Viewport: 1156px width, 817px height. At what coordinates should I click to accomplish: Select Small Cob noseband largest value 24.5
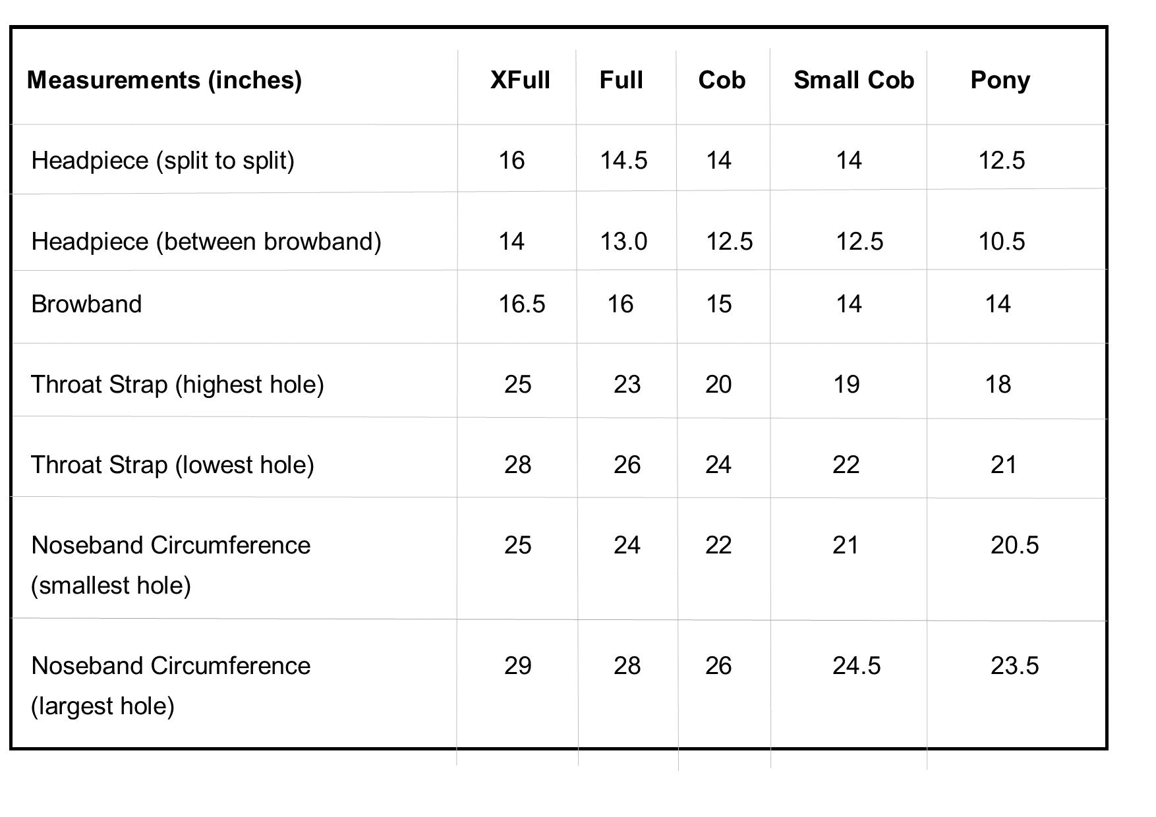pyautogui.click(x=856, y=666)
